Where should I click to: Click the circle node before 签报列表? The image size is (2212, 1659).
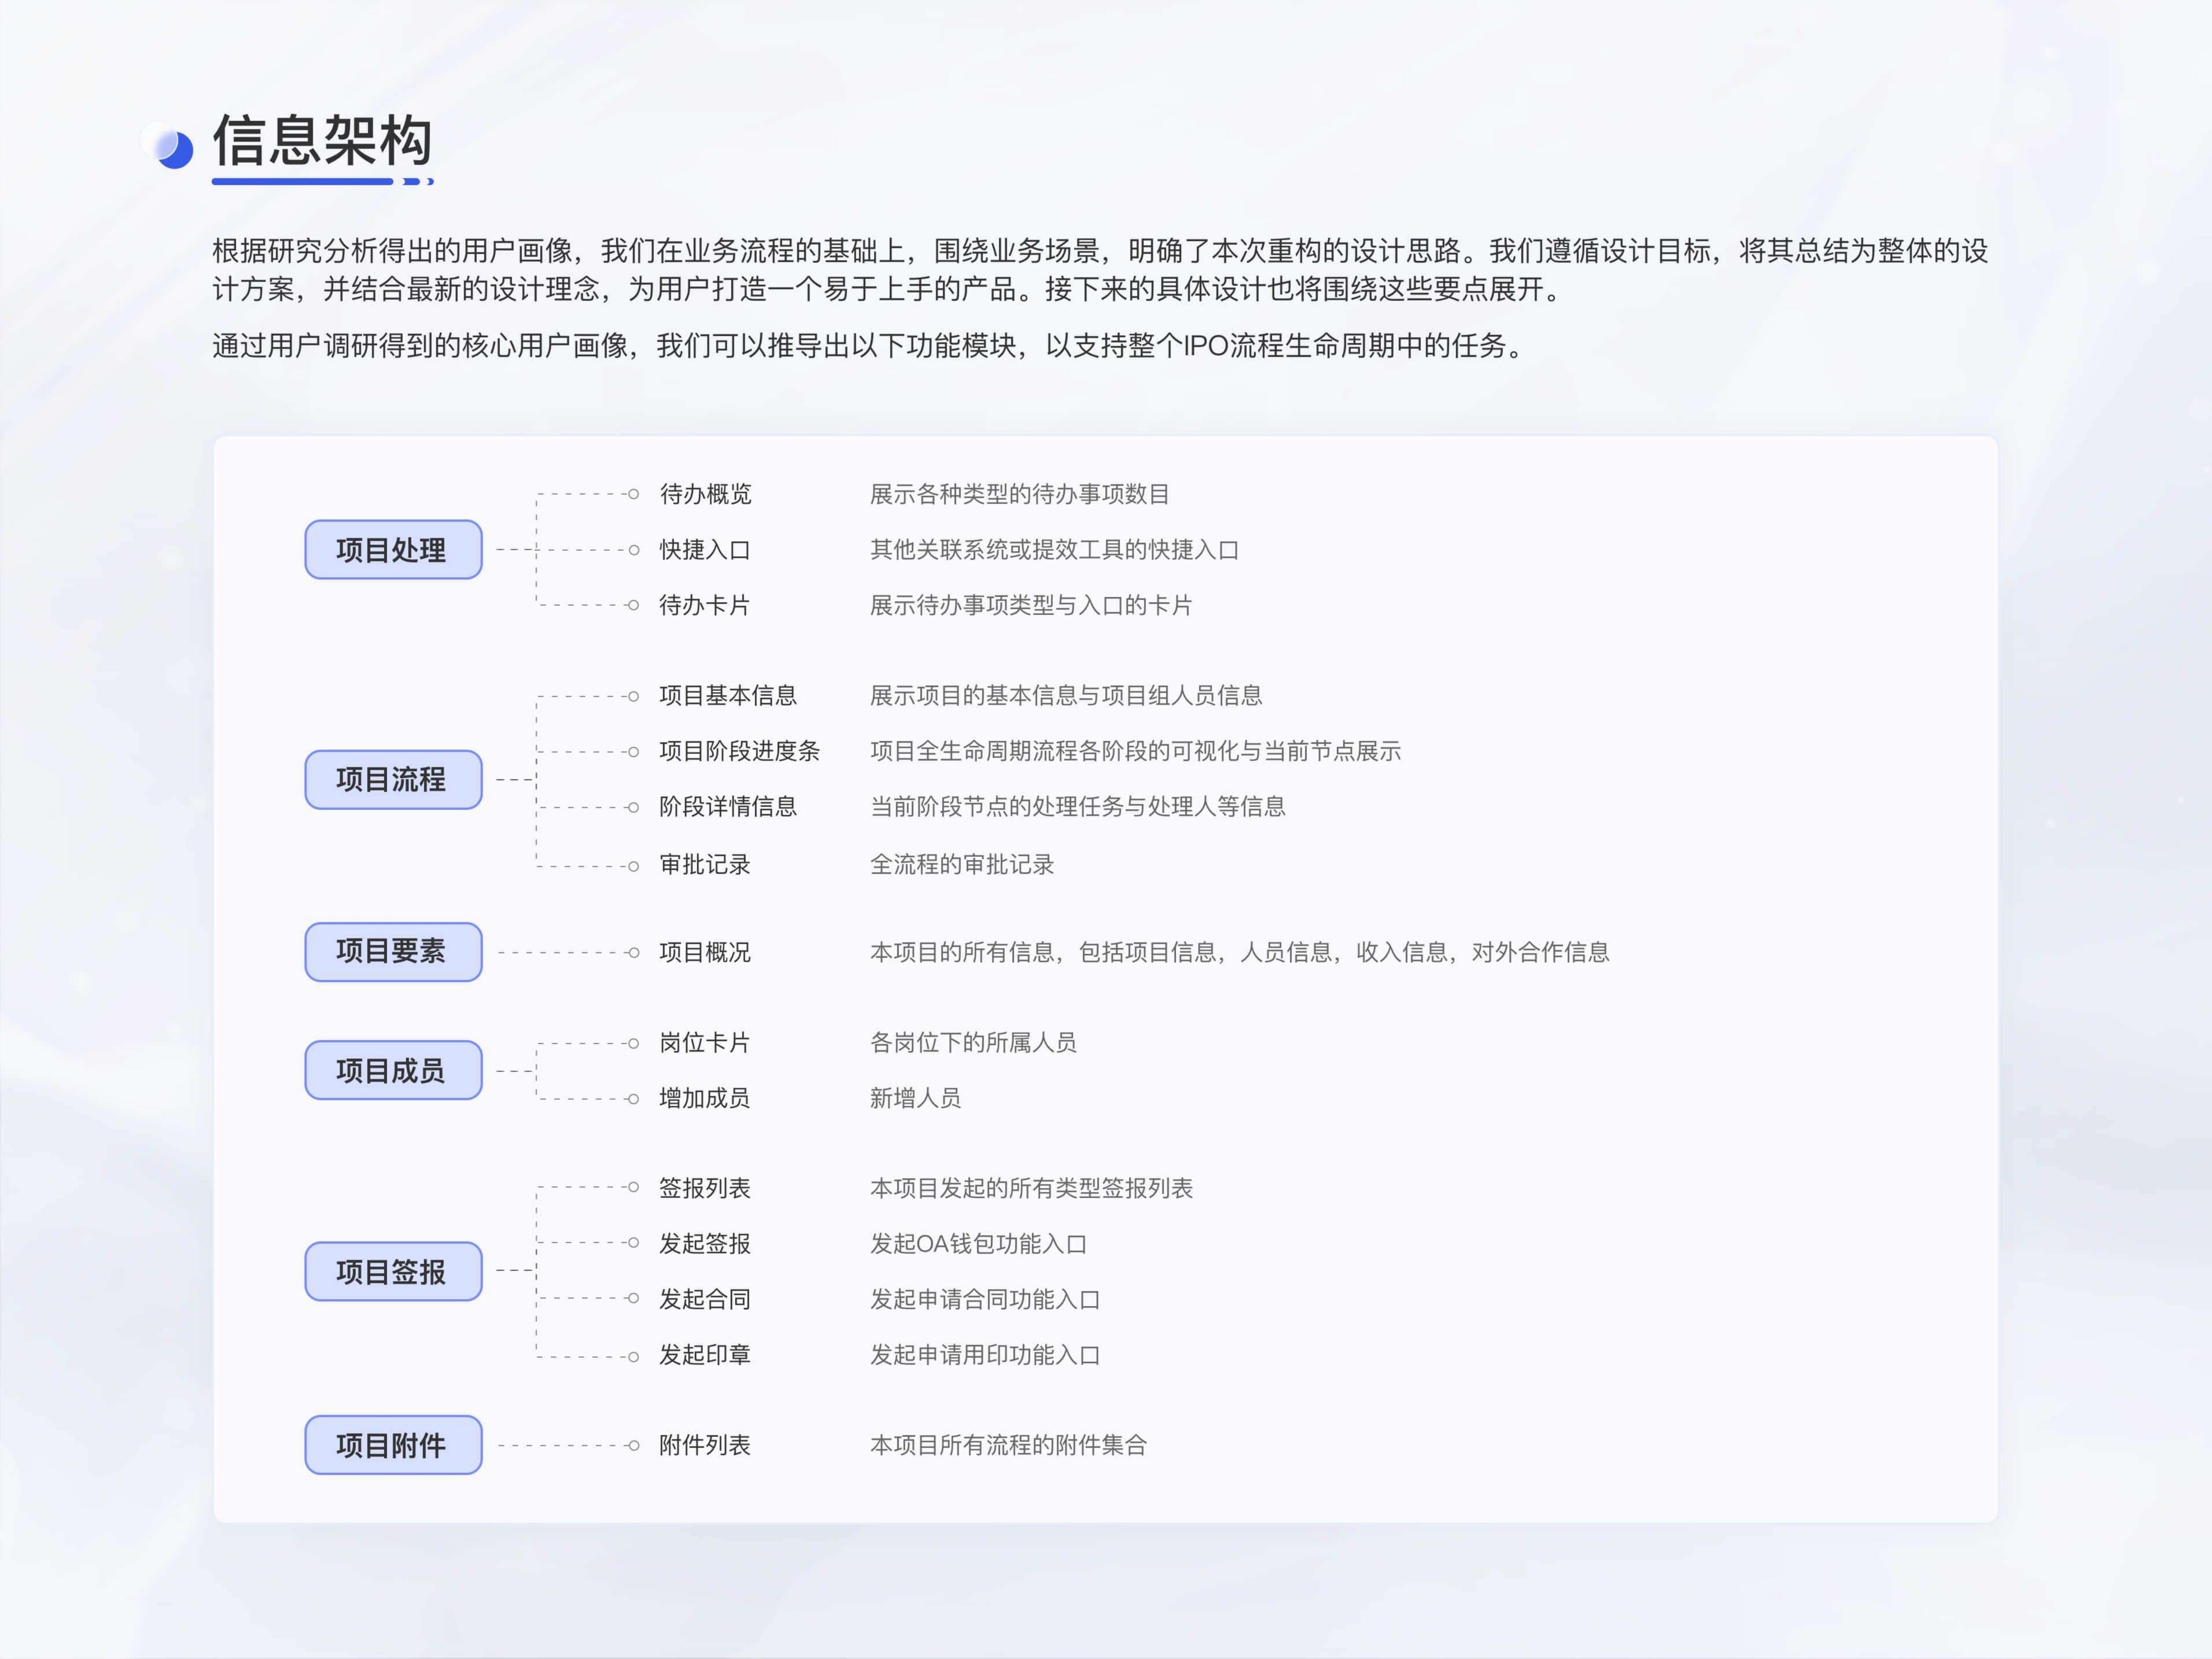point(633,1187)
